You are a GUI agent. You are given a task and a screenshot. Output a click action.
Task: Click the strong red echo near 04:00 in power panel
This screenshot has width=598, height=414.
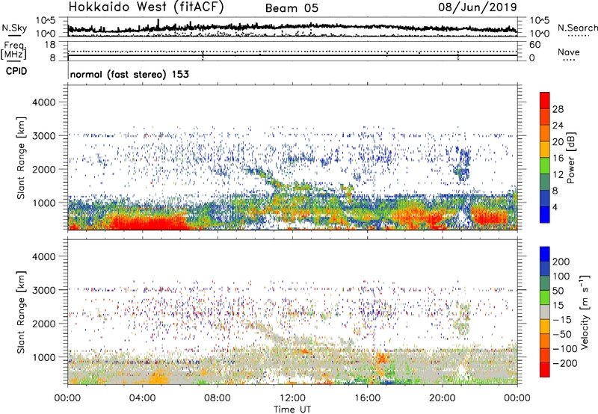click(x=145, y=223)
